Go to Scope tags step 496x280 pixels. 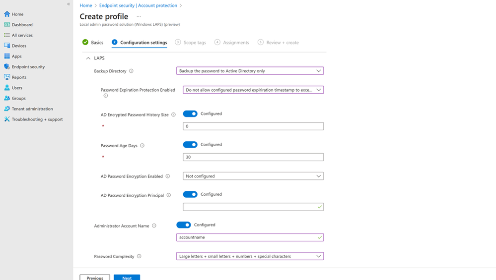pos(191,43)
